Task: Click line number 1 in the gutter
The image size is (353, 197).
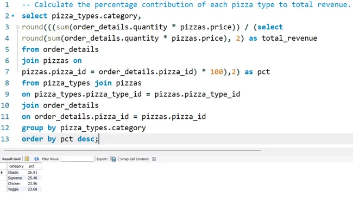Action: (x=7, y=4)
